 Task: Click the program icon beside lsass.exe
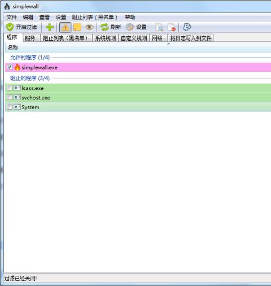pos(17,88)
